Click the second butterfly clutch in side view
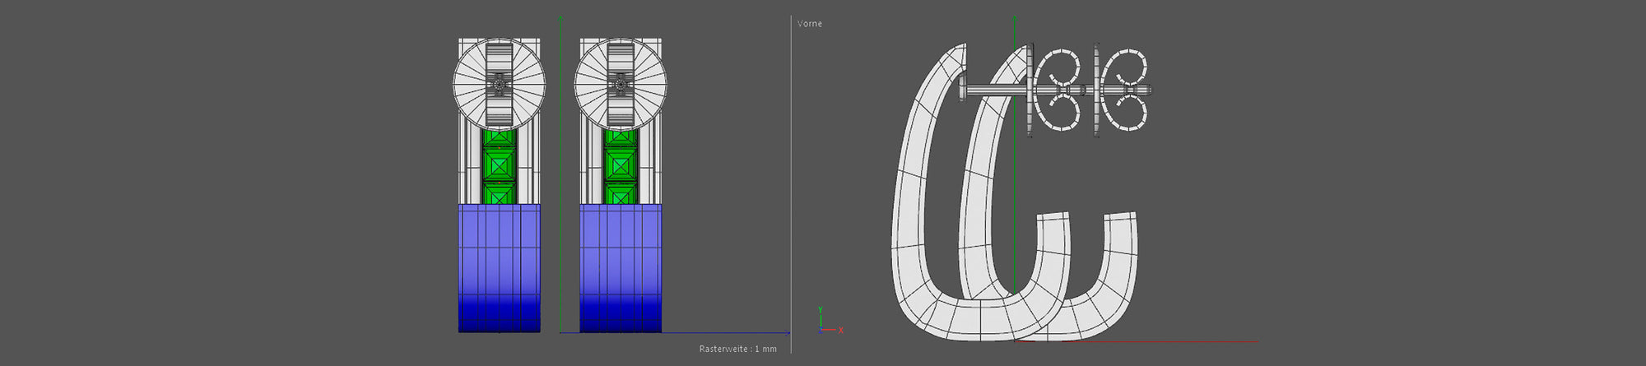The width and height of the screenshot is (1646, 366). point(1124,90)
